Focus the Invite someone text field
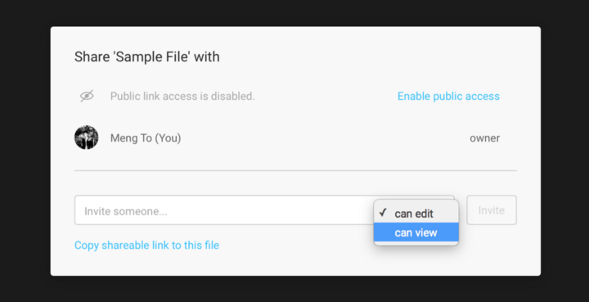 [x=224, y=210]
